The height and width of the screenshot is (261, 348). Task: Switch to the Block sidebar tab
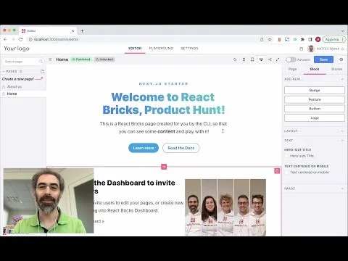tap(315, 69)
